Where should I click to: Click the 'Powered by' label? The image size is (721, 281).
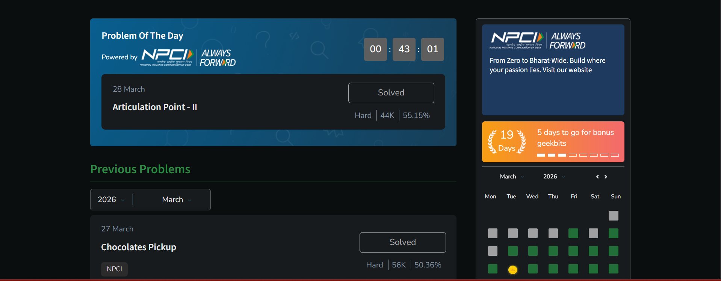(119, 57)
